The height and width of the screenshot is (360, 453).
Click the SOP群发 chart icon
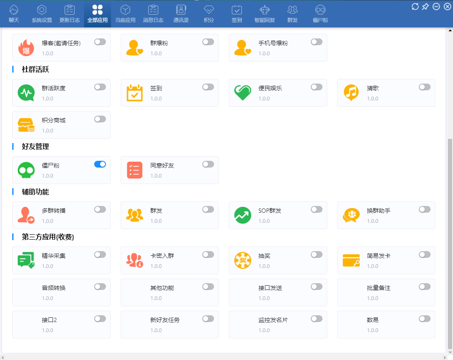(x=243, y=215)
